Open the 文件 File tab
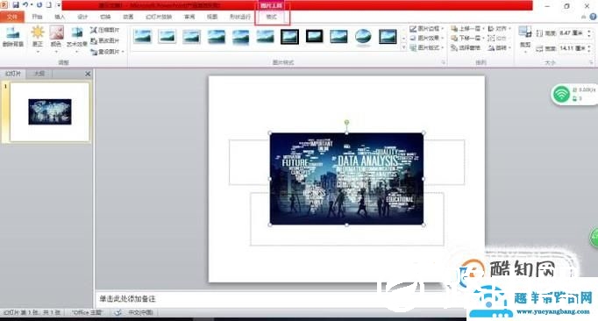Screen dimensions: 598x321 coord(12,17)
